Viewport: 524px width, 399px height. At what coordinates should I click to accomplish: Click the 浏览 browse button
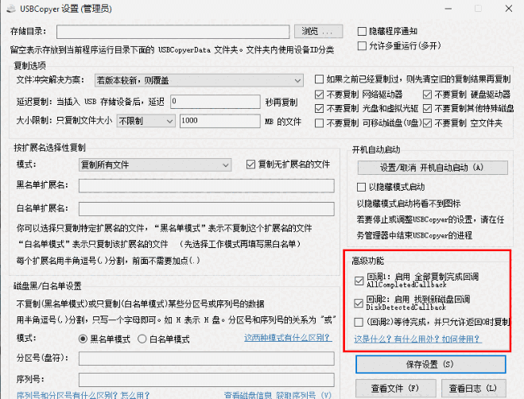click(318, 32)
